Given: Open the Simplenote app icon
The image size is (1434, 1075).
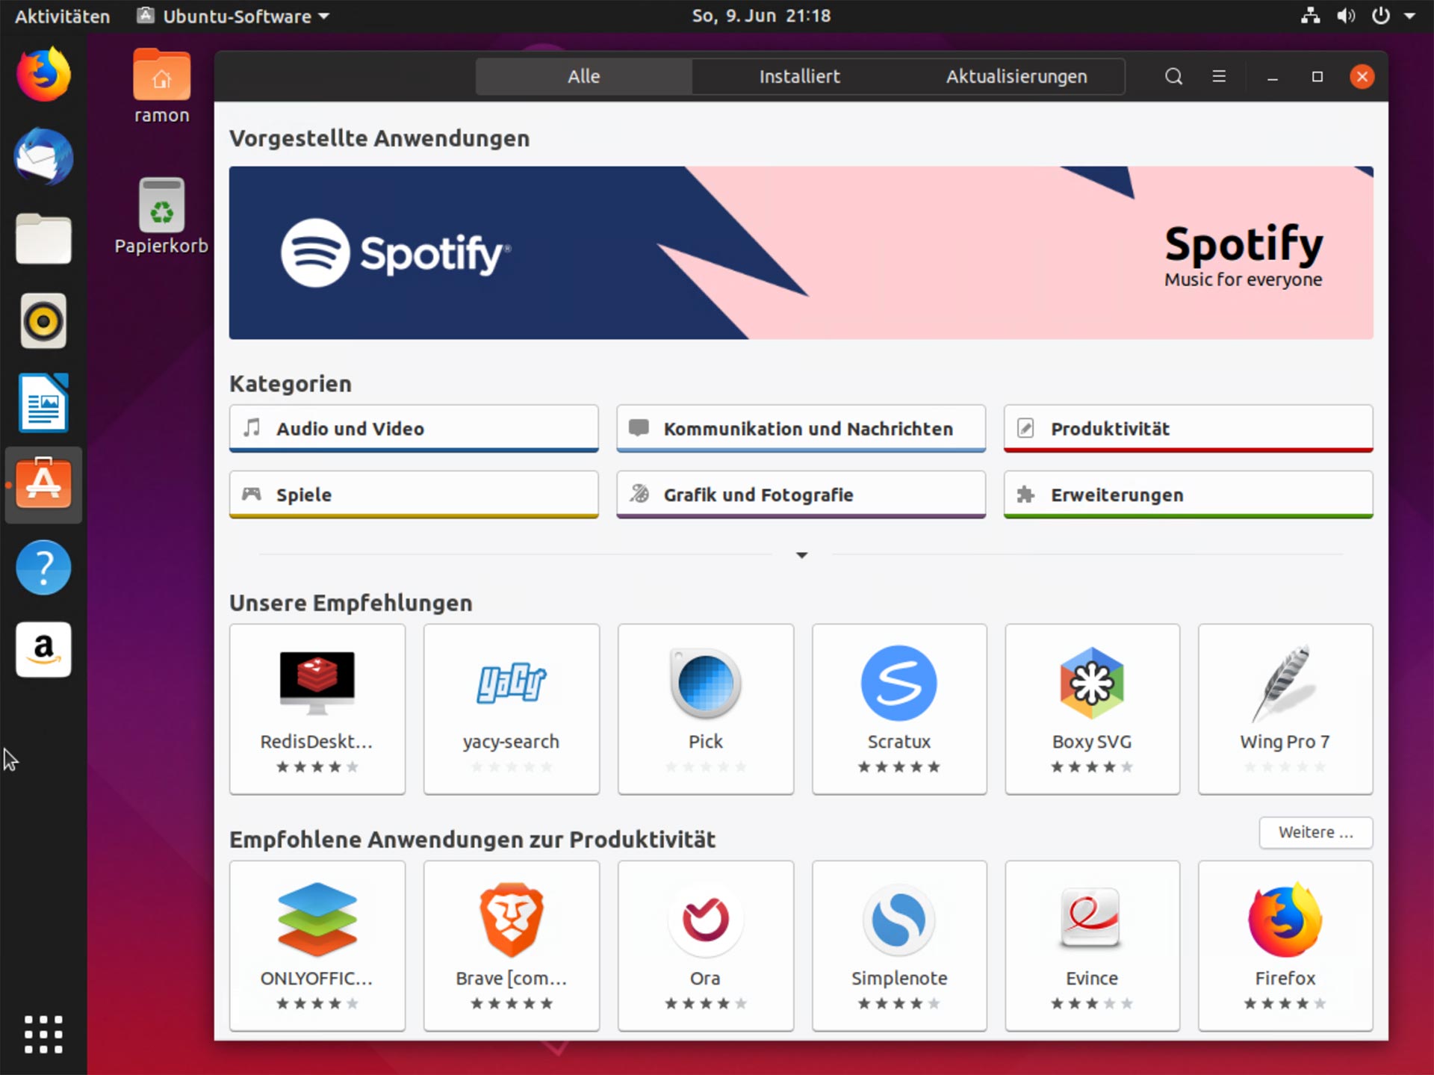Looking at the screenshot, I should 898,920.
